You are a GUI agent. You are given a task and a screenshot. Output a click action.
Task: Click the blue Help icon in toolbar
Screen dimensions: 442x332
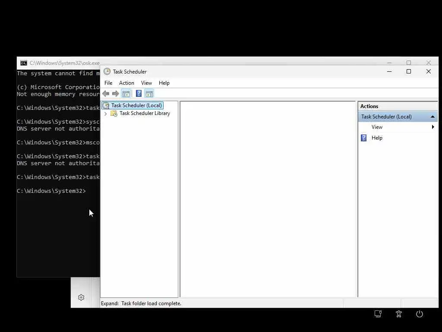(x=139, y=93)
